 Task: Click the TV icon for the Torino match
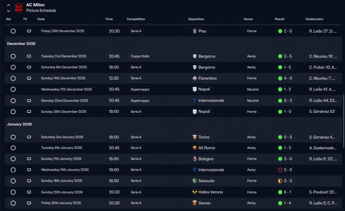(29, 137)
